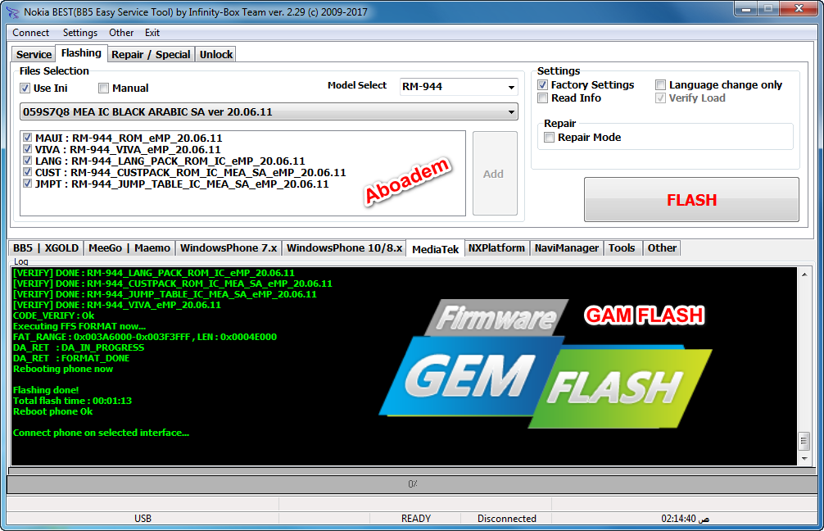
Task: Open the Other menu in menu bar
Action: tap(121, 33)
